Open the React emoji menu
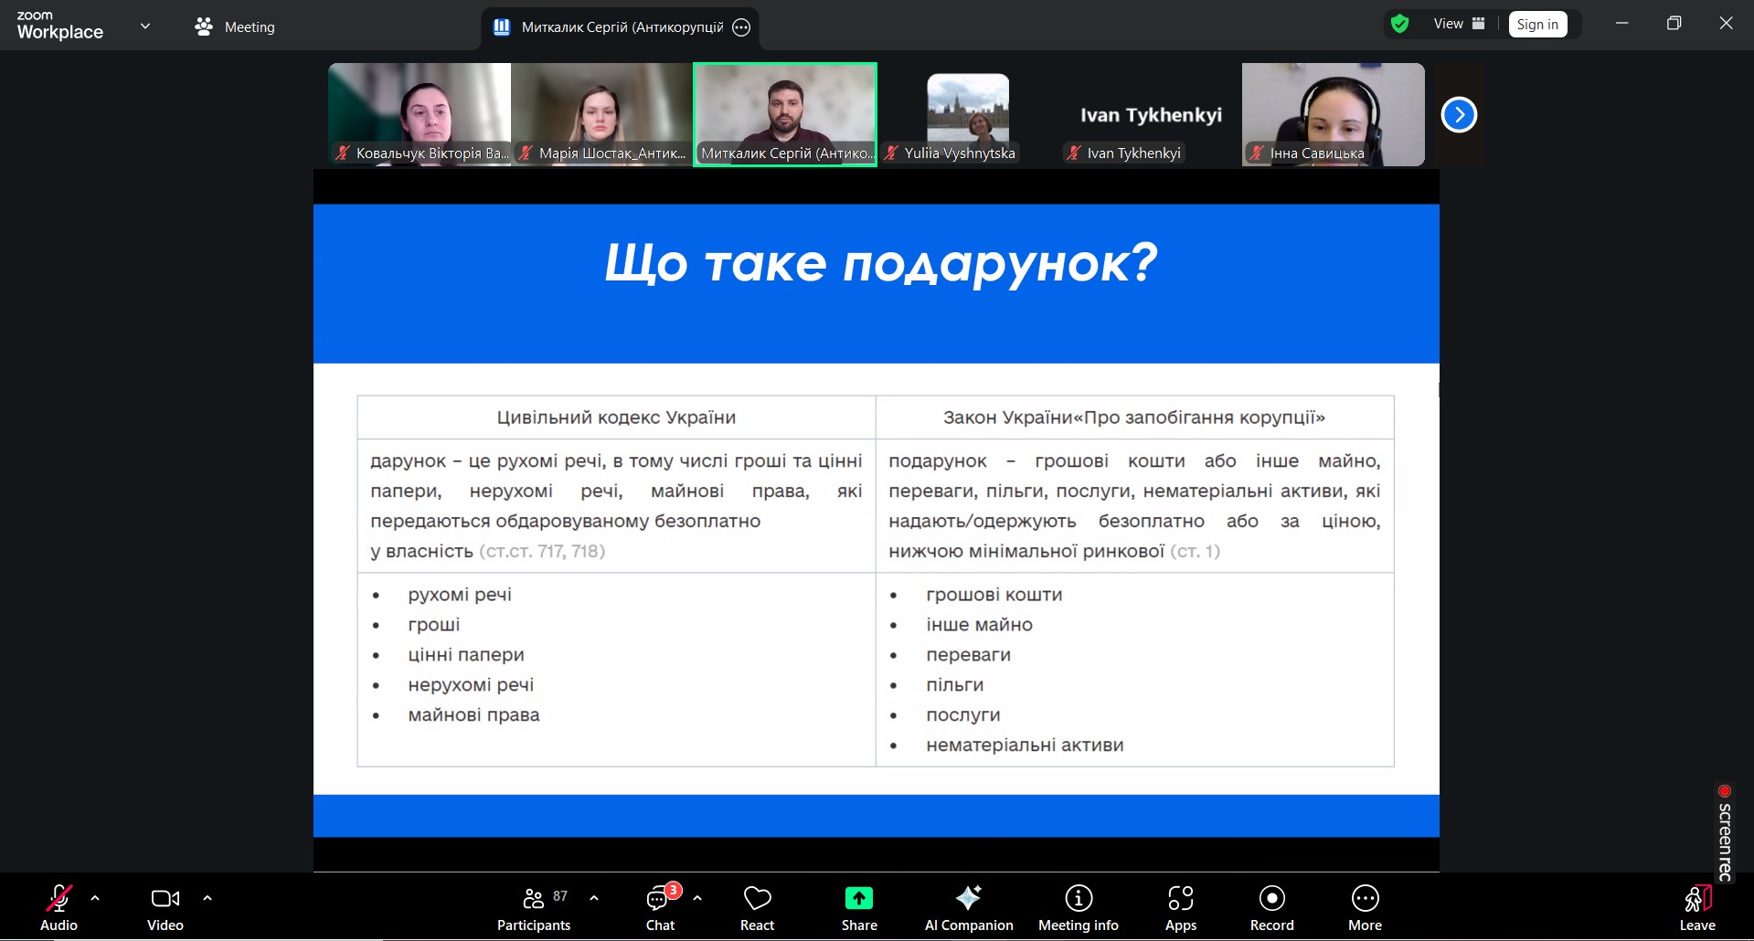 tap(757, 908)
